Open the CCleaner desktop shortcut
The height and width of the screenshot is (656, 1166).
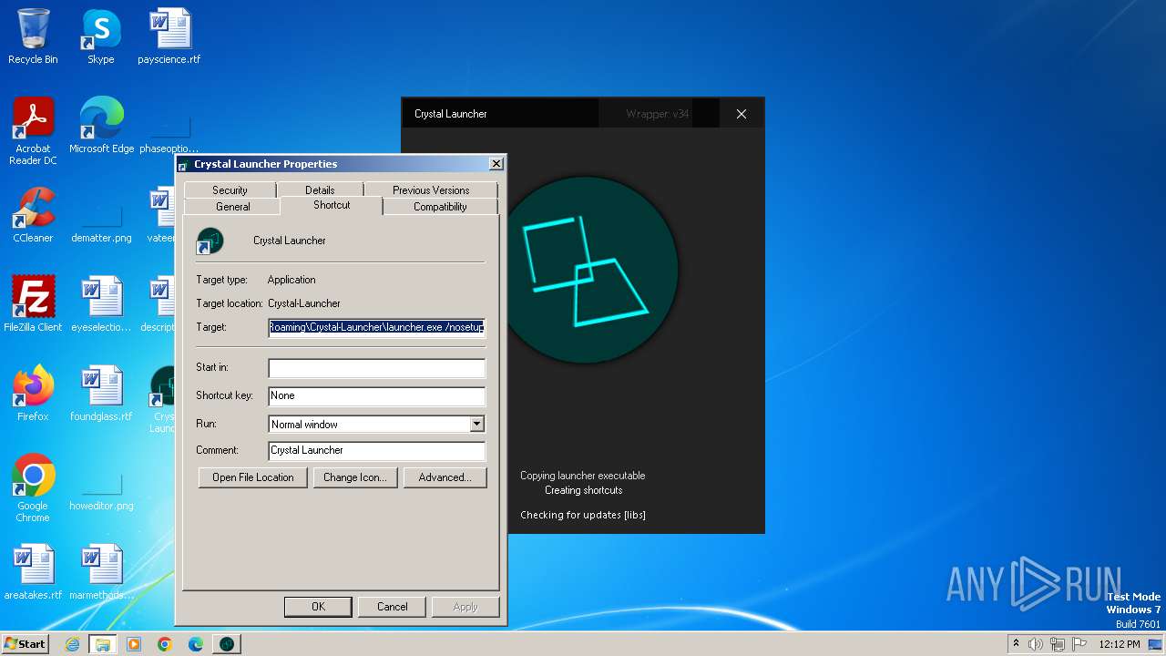(33, 215)
